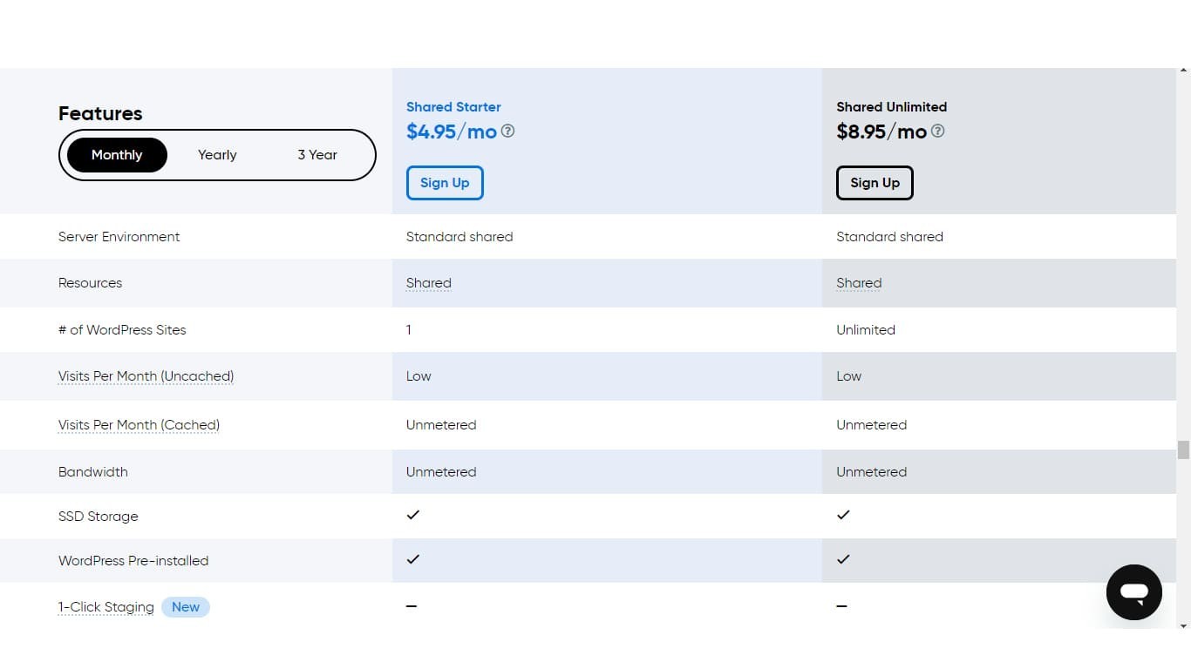Click Unmetered Bandwidth value for Shared Unlimited
The height and width of the screenshot is (669, 1191).
click(872, 472)
